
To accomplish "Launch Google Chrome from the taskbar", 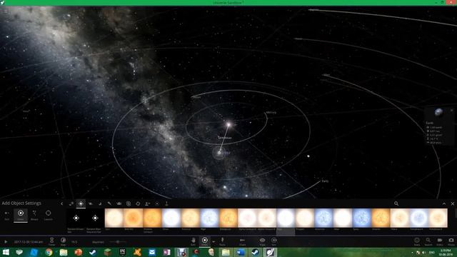I will (49, 252).
